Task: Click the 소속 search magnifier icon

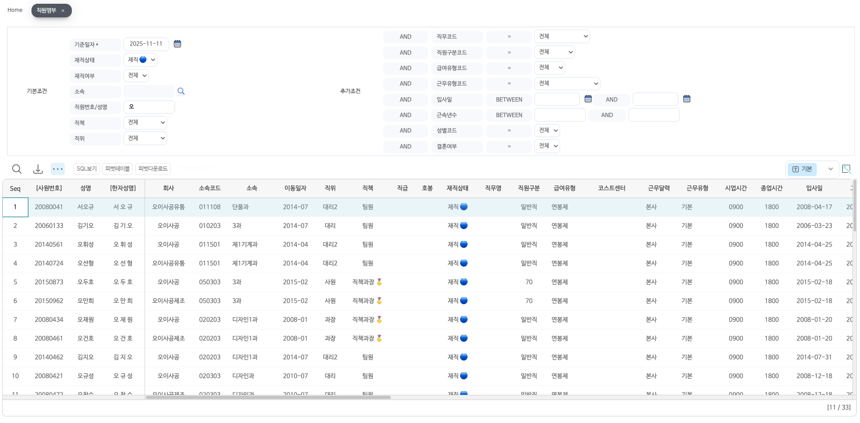Action: [181, 91]
